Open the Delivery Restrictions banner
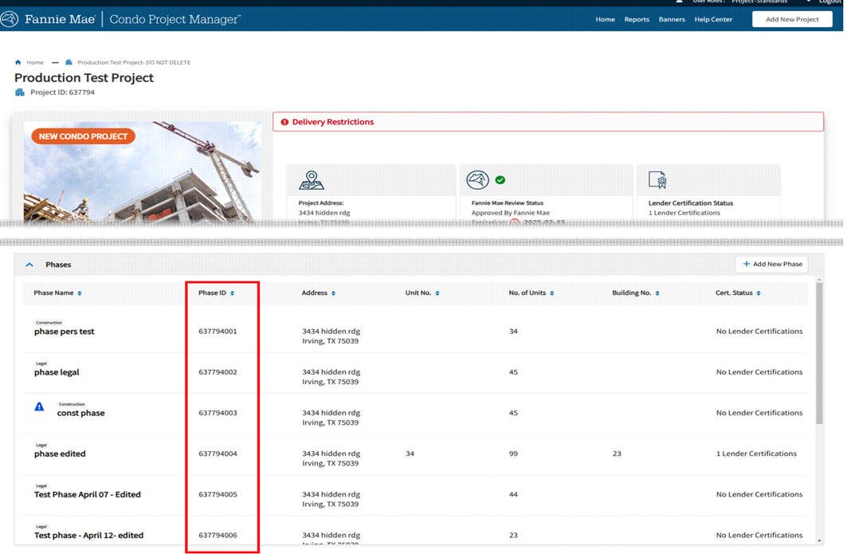847x554 pixels. tap(548, 122)
